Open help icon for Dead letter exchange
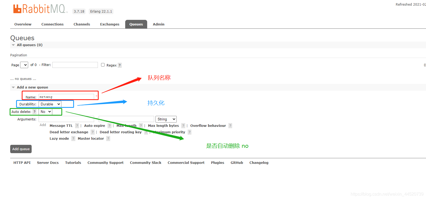 (92, 132)
